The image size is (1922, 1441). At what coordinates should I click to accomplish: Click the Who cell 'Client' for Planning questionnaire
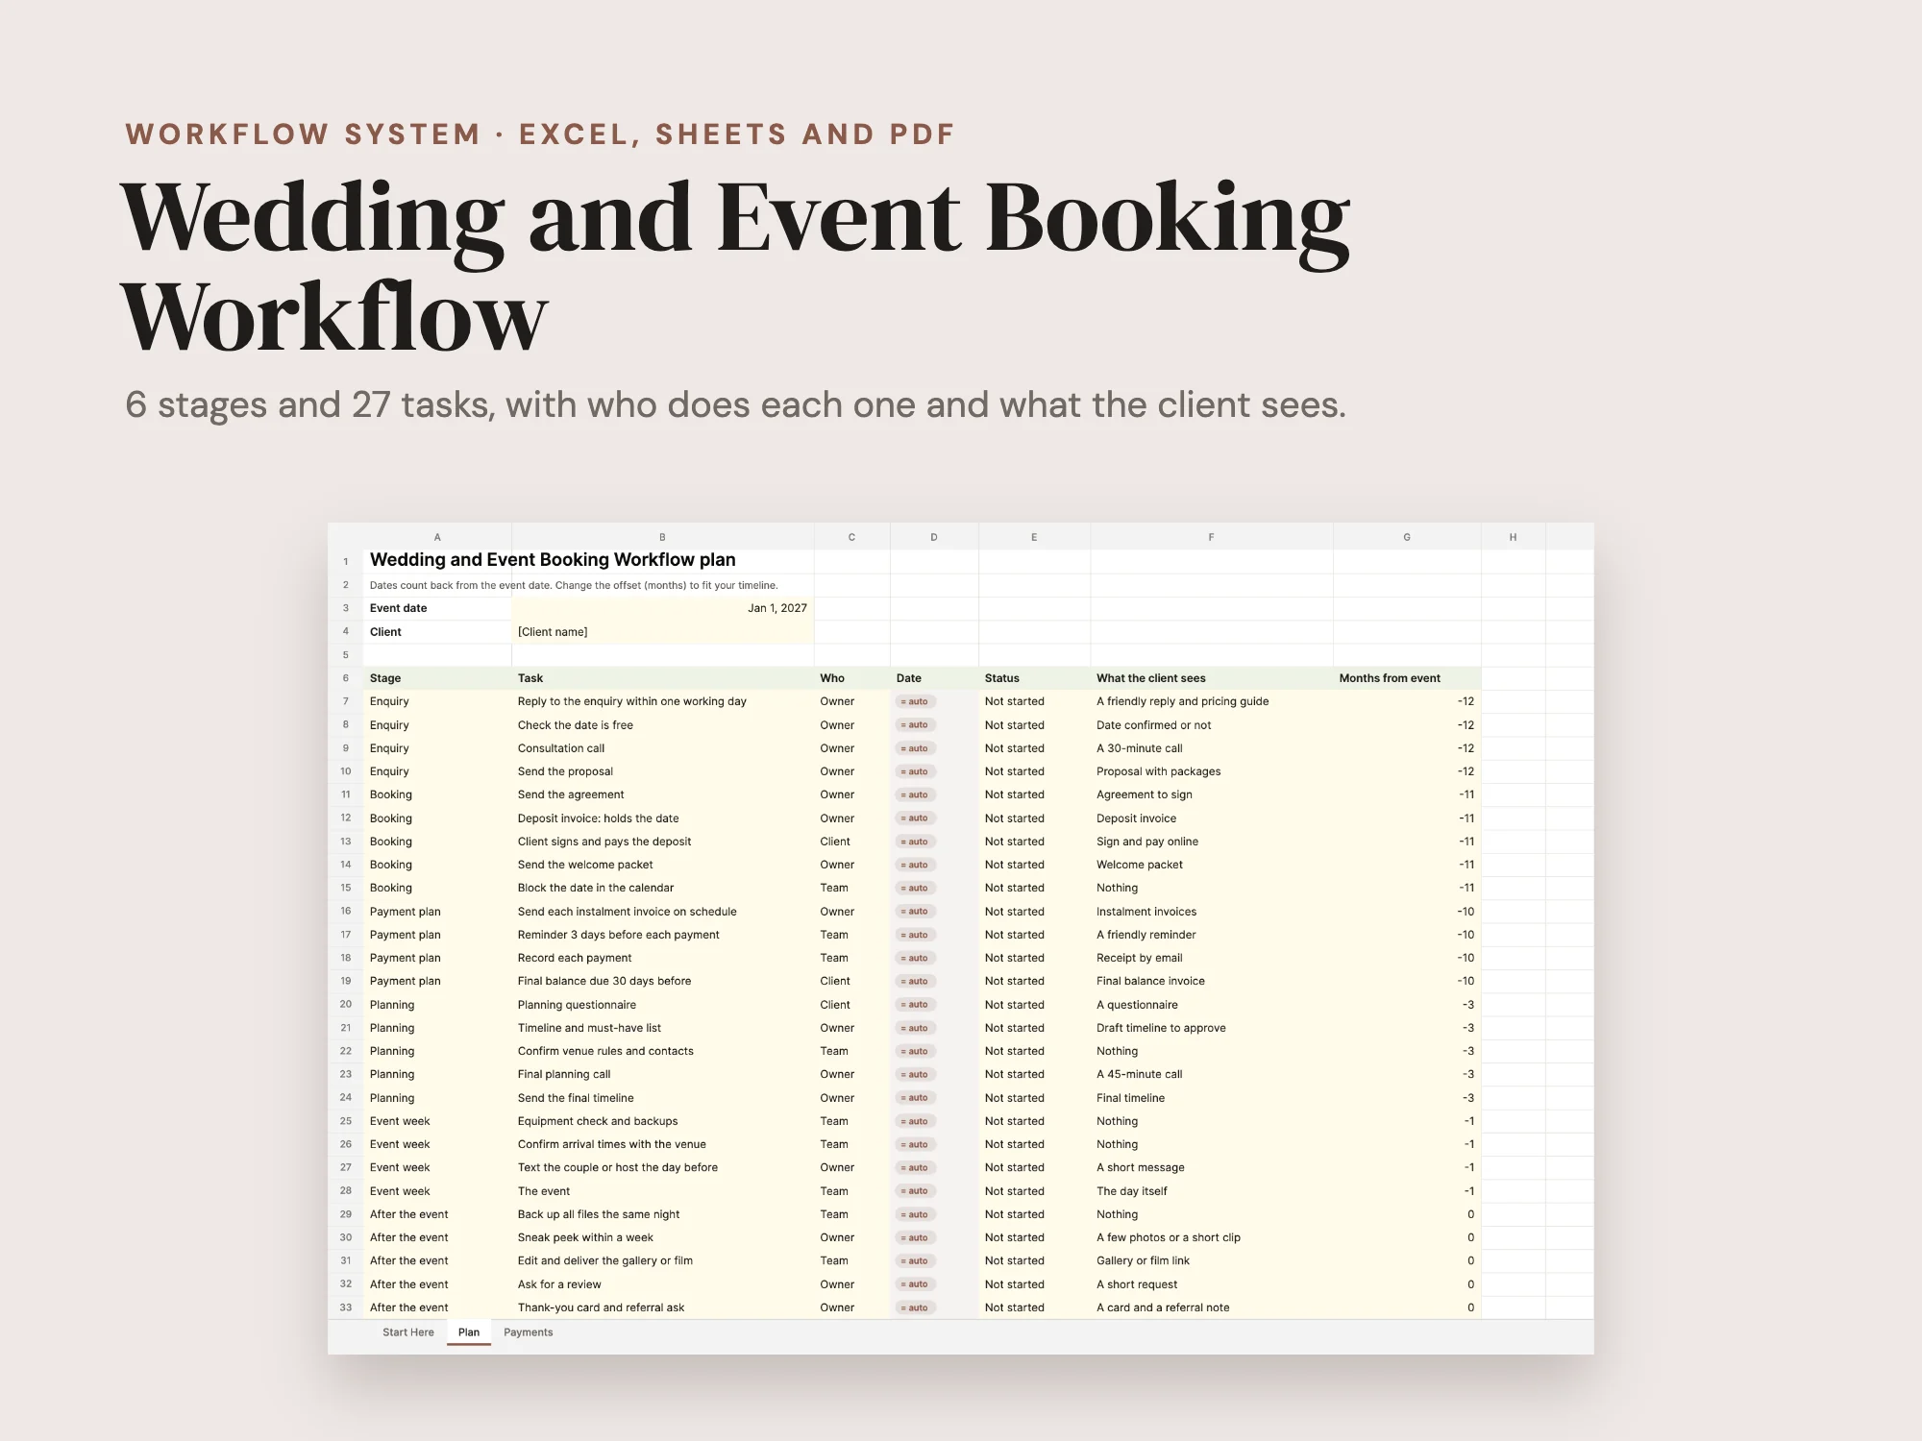(x=852, y=1005)
